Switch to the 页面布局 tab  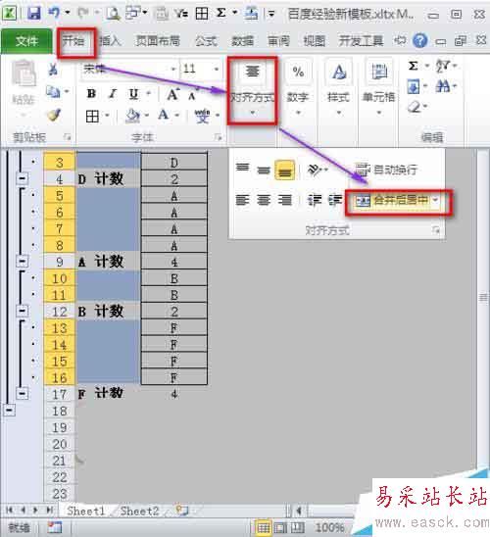coord(158,41)
